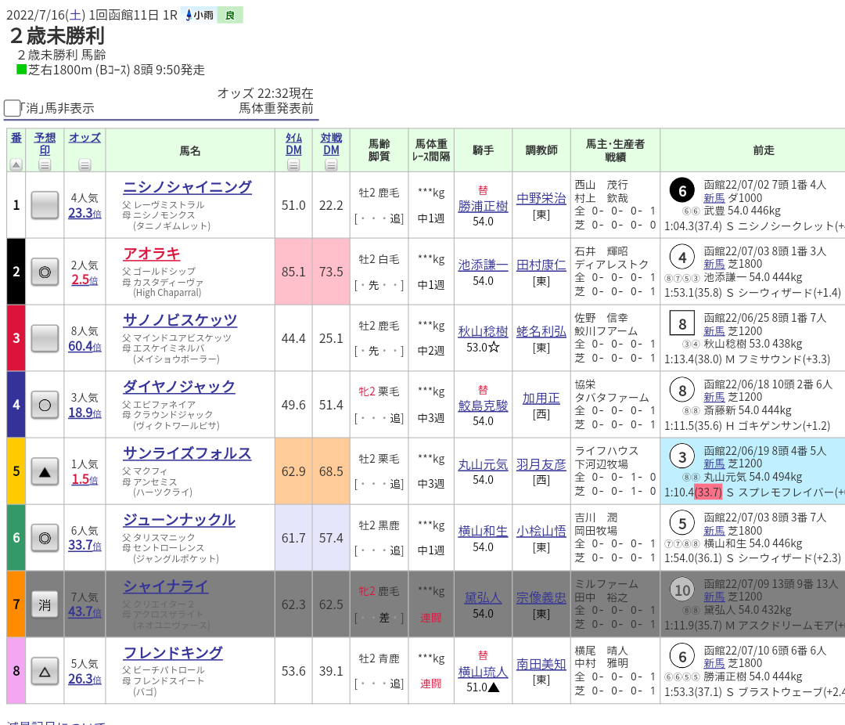Screen dimensions: 845x725
Task: Open horse page ニシノシャイニング
Action: click(187, 187)
